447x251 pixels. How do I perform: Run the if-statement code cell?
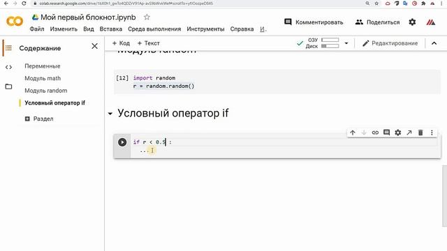[122, 142]
